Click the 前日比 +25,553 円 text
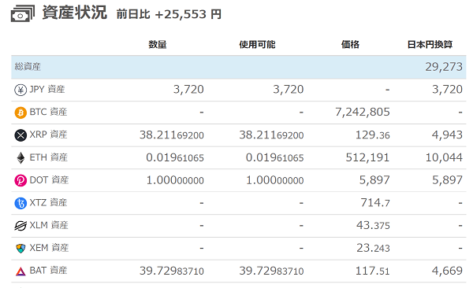Viewport: 473px width, 288px height. [x=169, y=14]
